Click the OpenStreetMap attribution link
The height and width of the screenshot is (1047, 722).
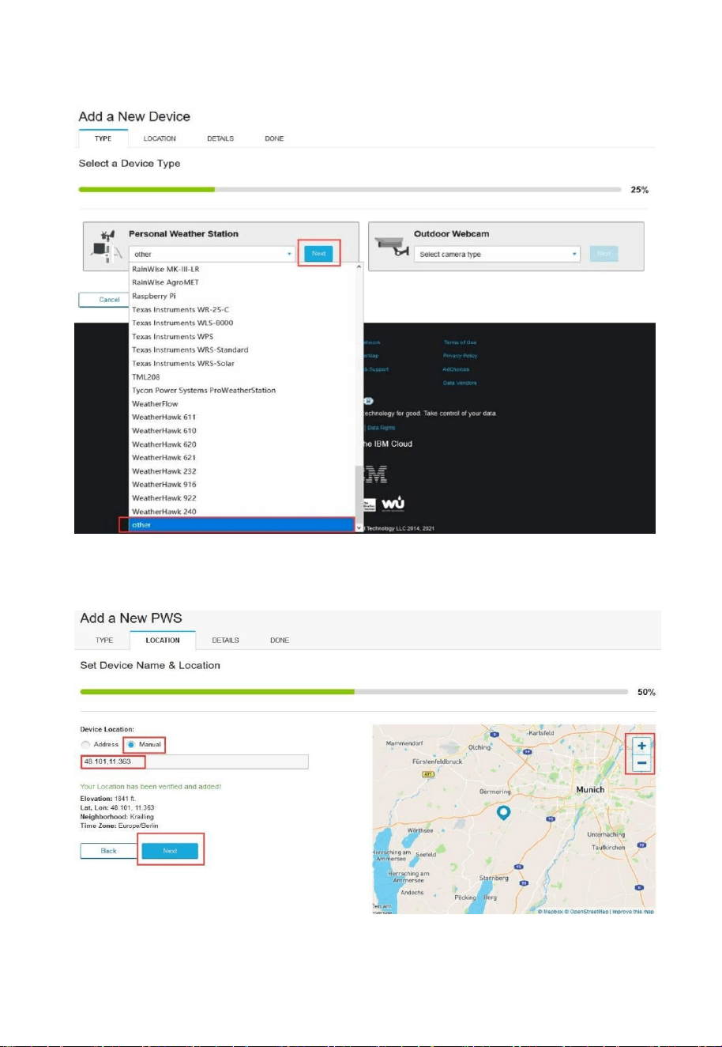[x=587, y=912]
